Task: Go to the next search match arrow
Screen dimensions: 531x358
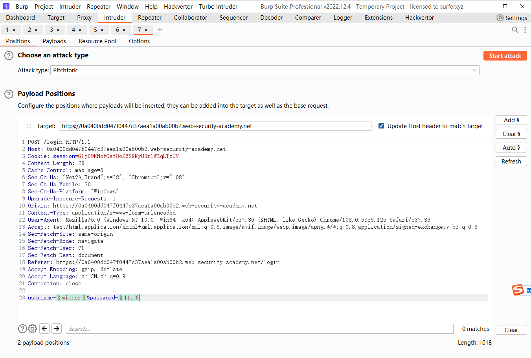Action: pos(57,329)
